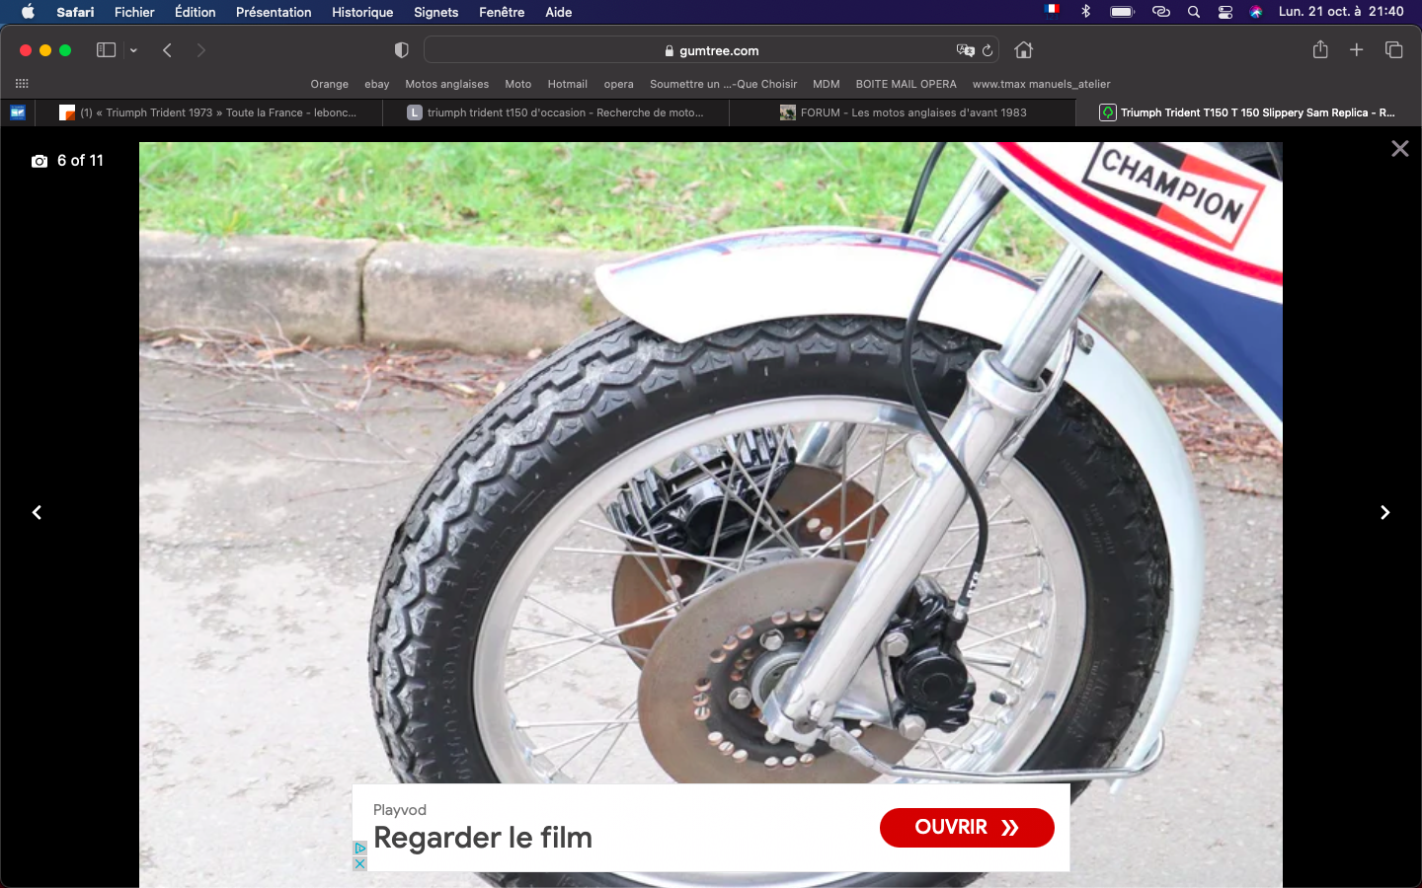Viewport: 1422px width, 888px height.
Task: Click the OUVRIR ad button
Action: coord(967,828)
